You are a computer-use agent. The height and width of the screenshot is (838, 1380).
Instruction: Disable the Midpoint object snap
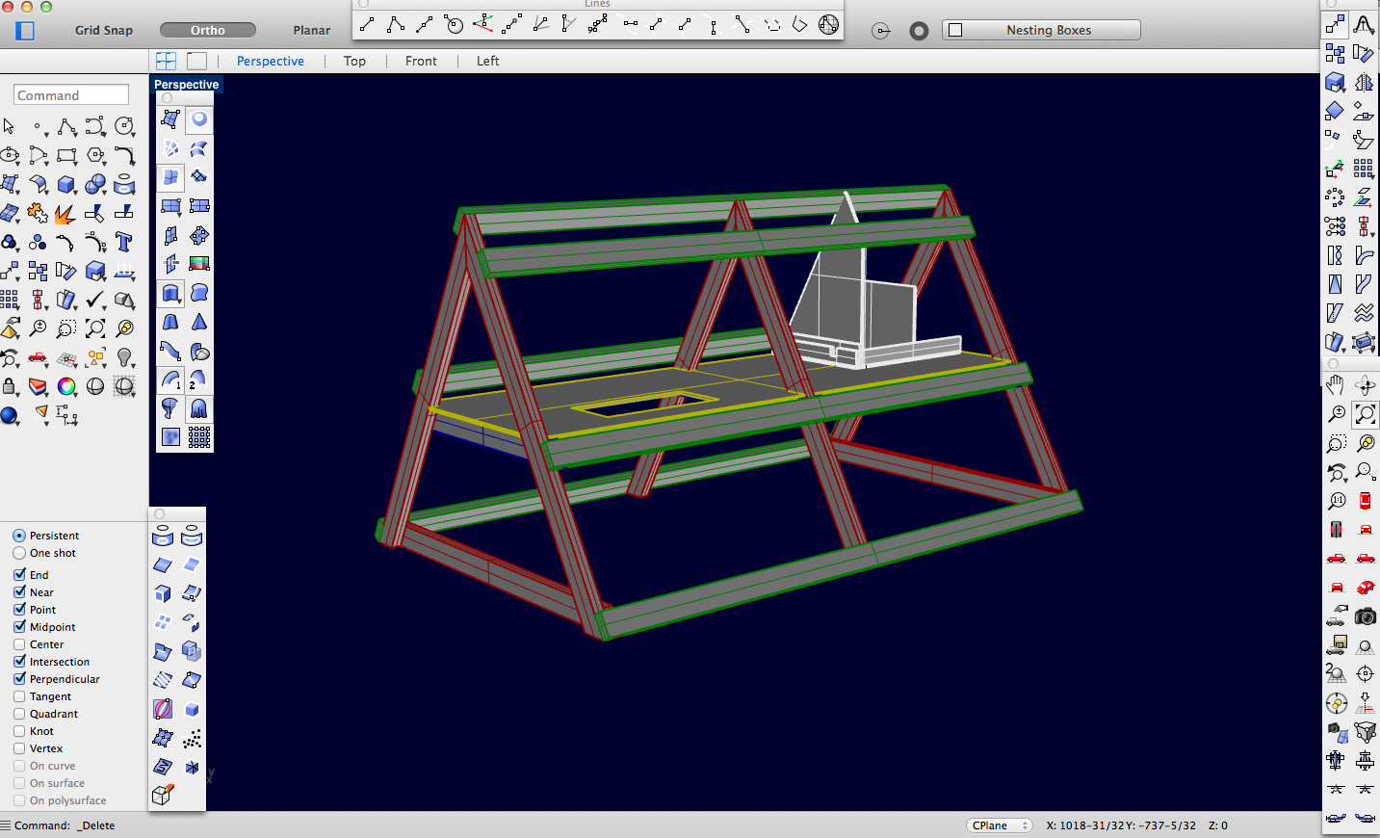19,627
